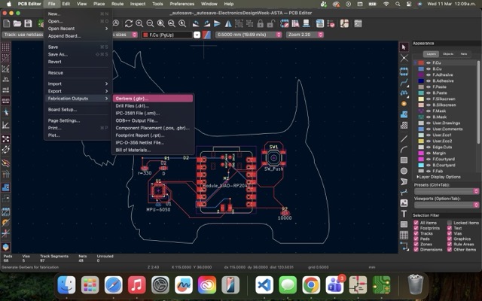Open Visual Studio Code from the Dock
The image size is (482, 301).
(x=264, y=284)
